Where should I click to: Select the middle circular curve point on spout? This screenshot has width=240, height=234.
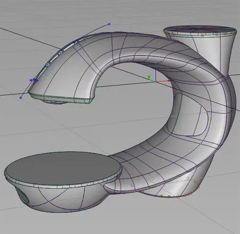(x=61, y=52)
